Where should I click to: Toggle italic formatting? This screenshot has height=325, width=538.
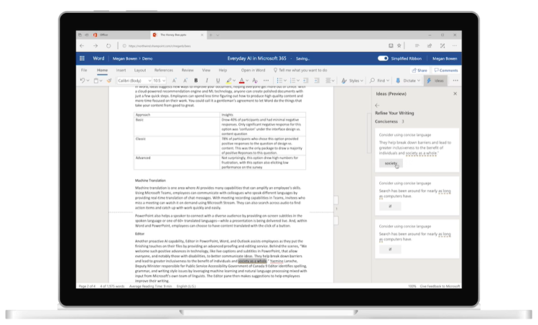tap(207, 81)
